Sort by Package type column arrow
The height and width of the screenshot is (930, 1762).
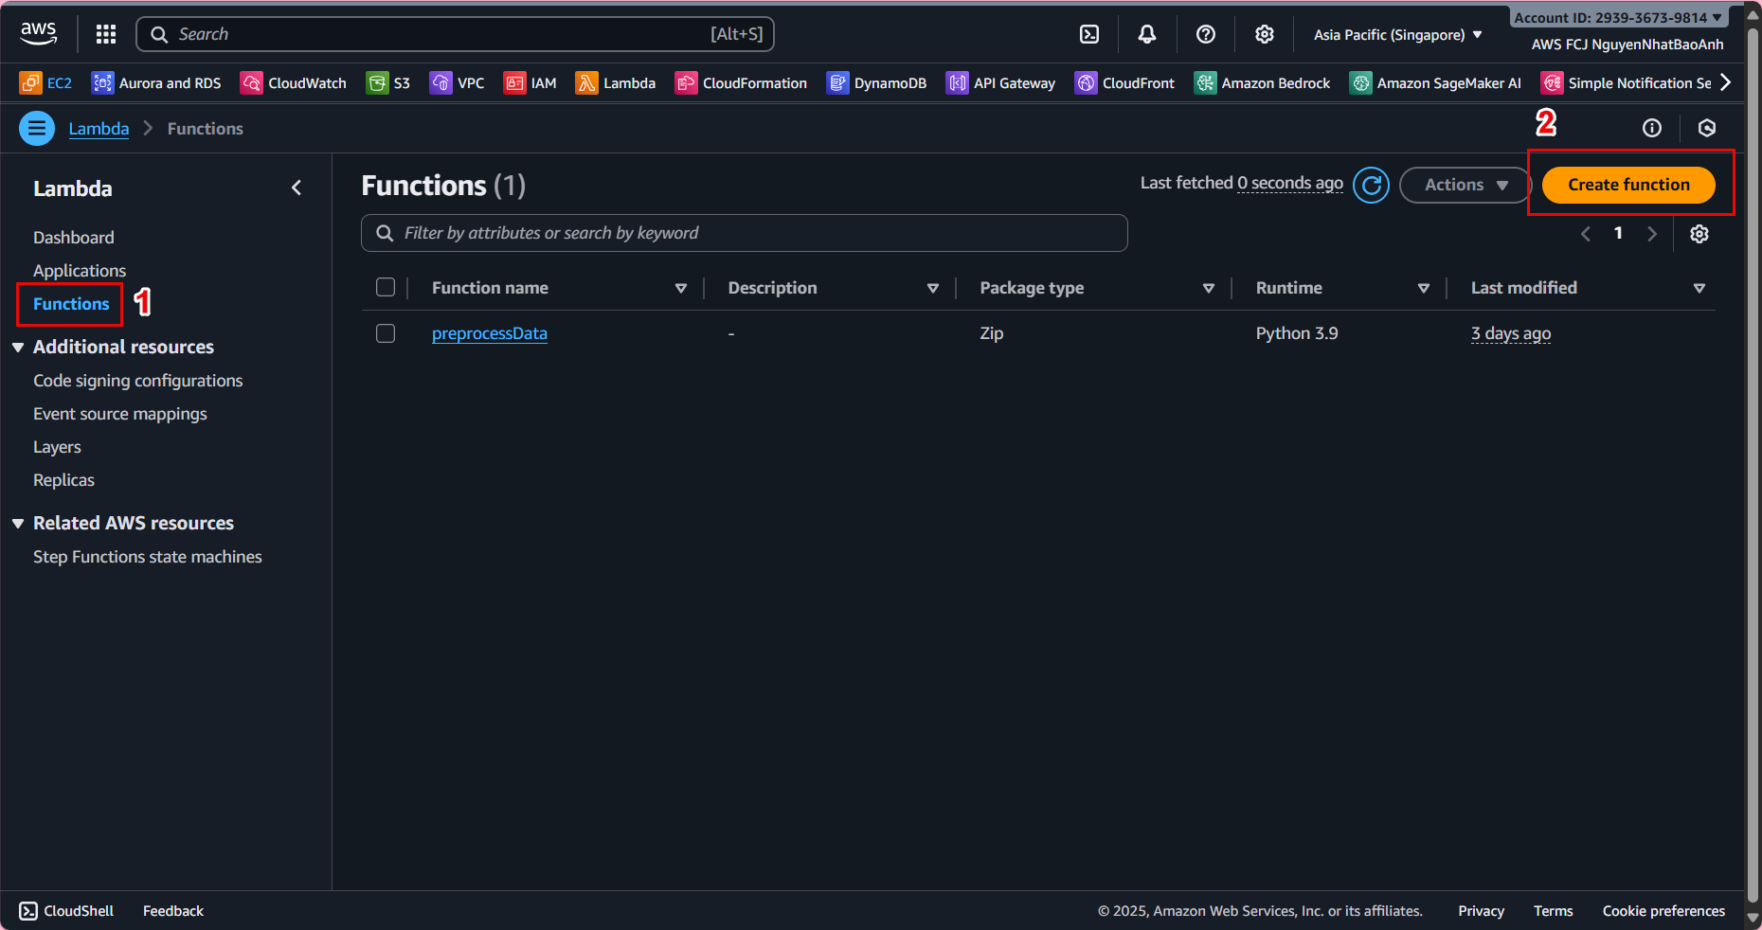(1209, 288)
